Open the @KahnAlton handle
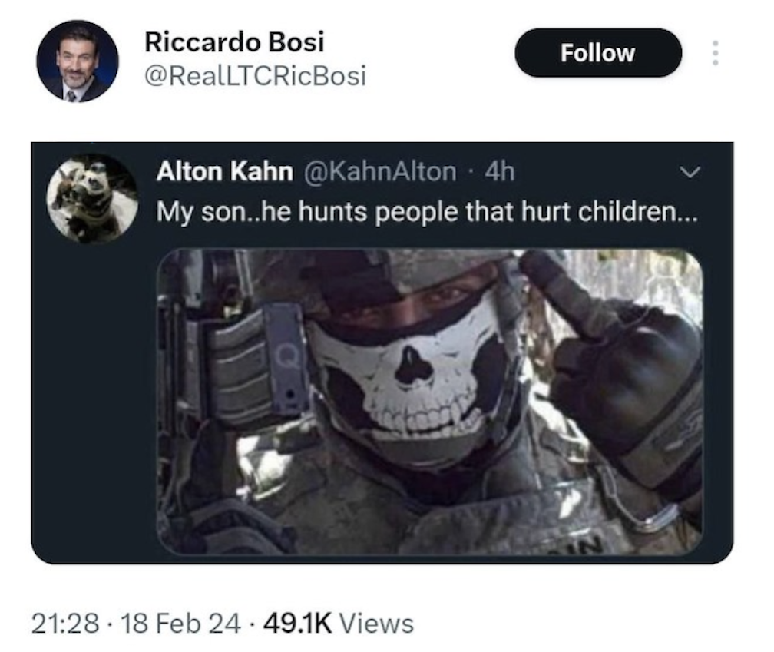The image size is (774, 652). (x=380, y=172)
